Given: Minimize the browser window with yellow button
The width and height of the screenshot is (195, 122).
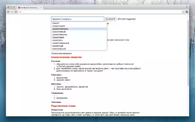Looking at the screenshot, I should 11,7.
